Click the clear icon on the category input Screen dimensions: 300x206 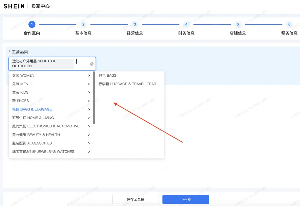pos(92,64)
